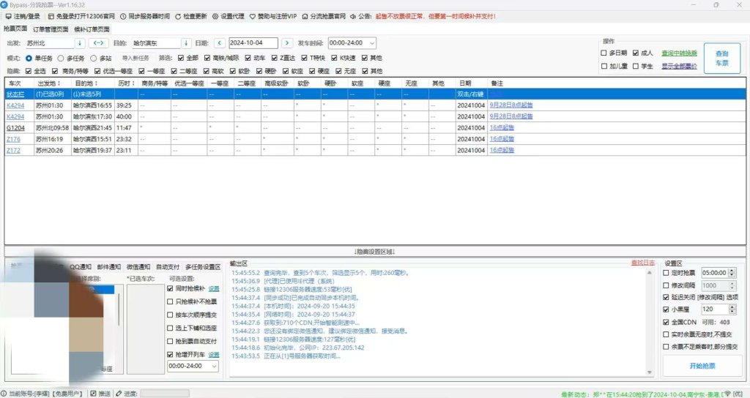Click the home icon beside 分流抢票官网

click(305, 16)
